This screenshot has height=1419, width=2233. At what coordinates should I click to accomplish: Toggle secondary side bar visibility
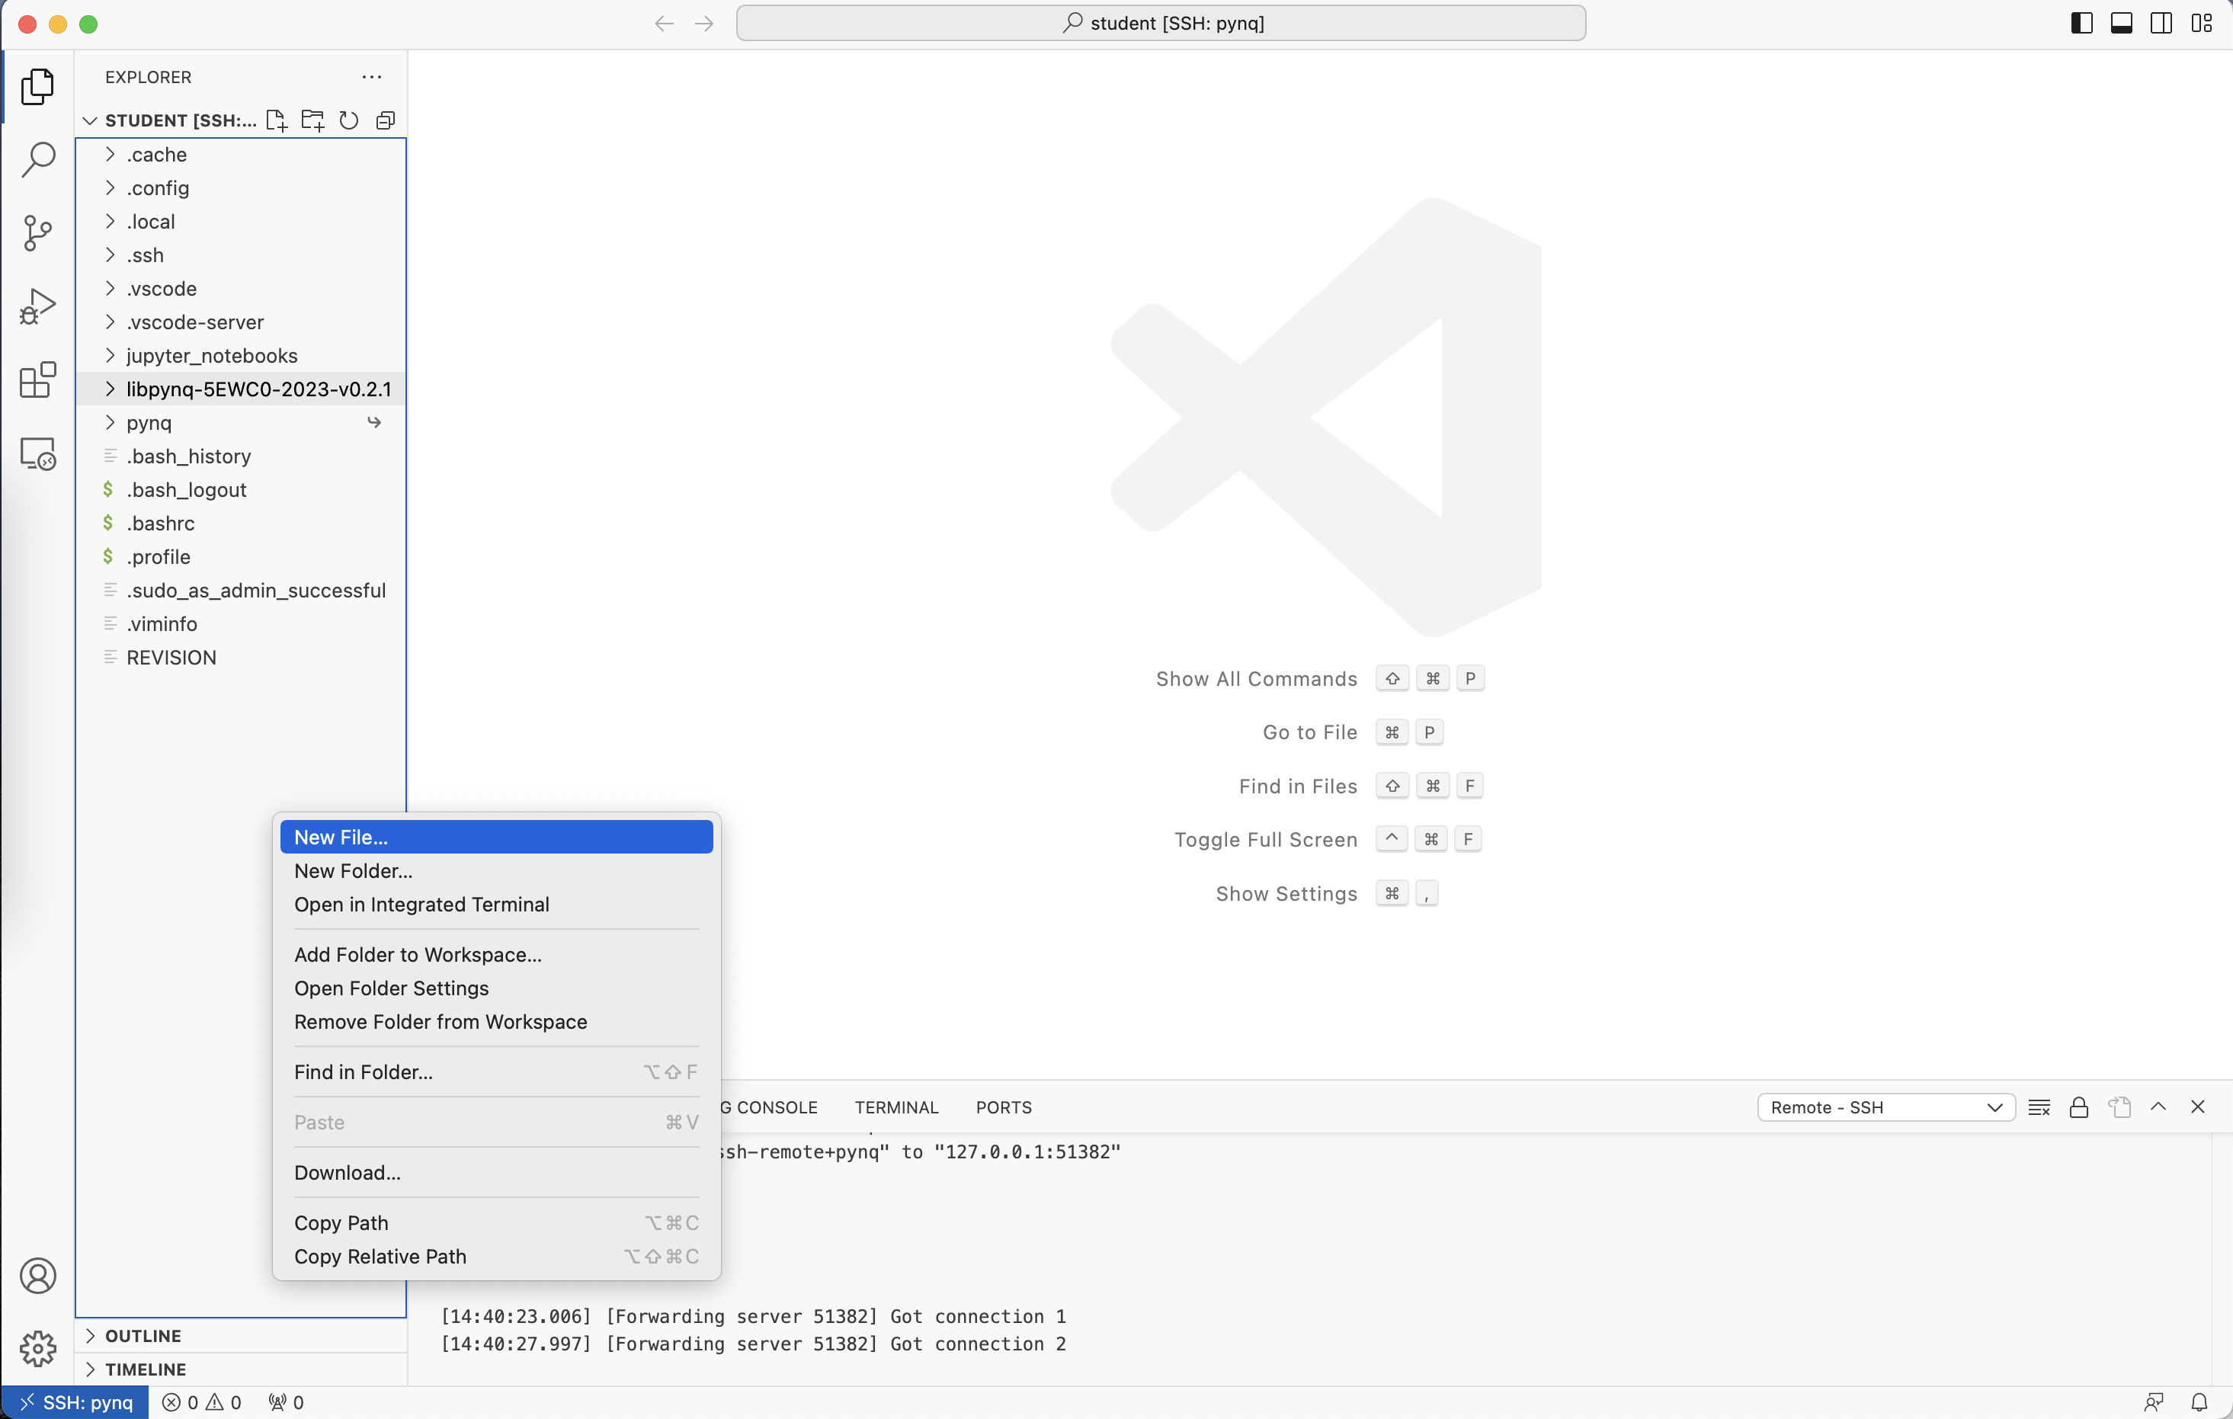point(2161,23)
